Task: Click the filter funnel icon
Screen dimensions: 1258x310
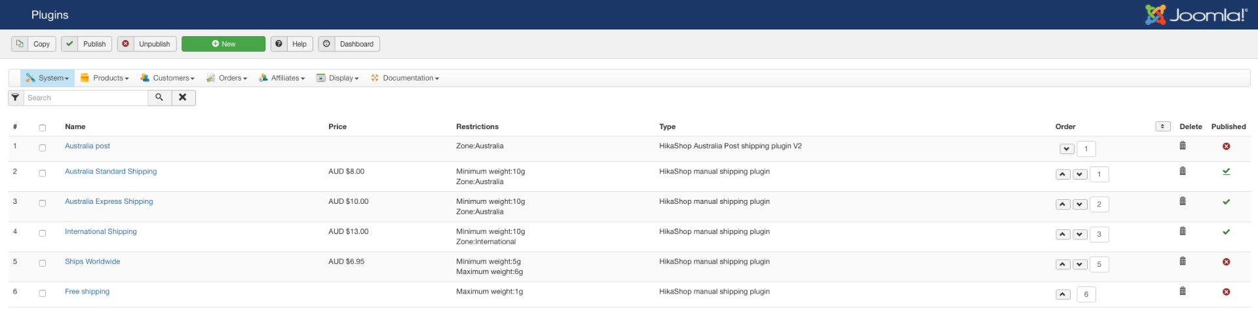Action: coord(15,98)
